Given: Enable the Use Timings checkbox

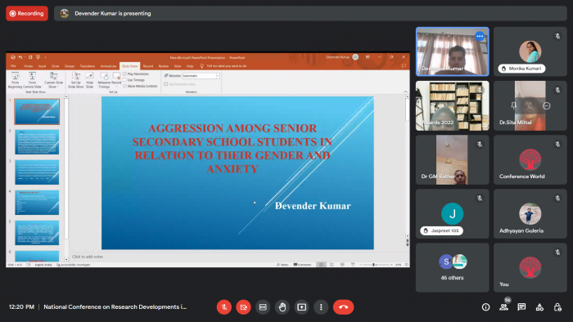Looking at the screenshot, I should pos(124,80).
